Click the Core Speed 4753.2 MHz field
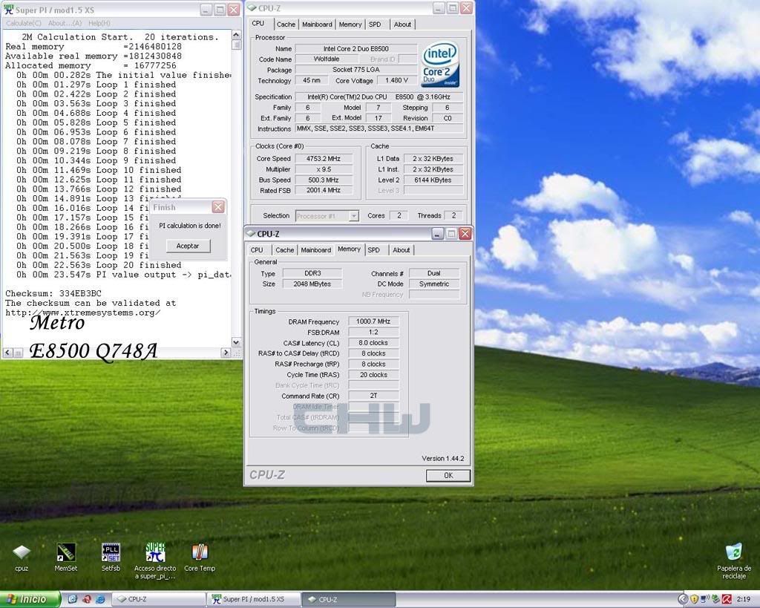 [324, 159]
